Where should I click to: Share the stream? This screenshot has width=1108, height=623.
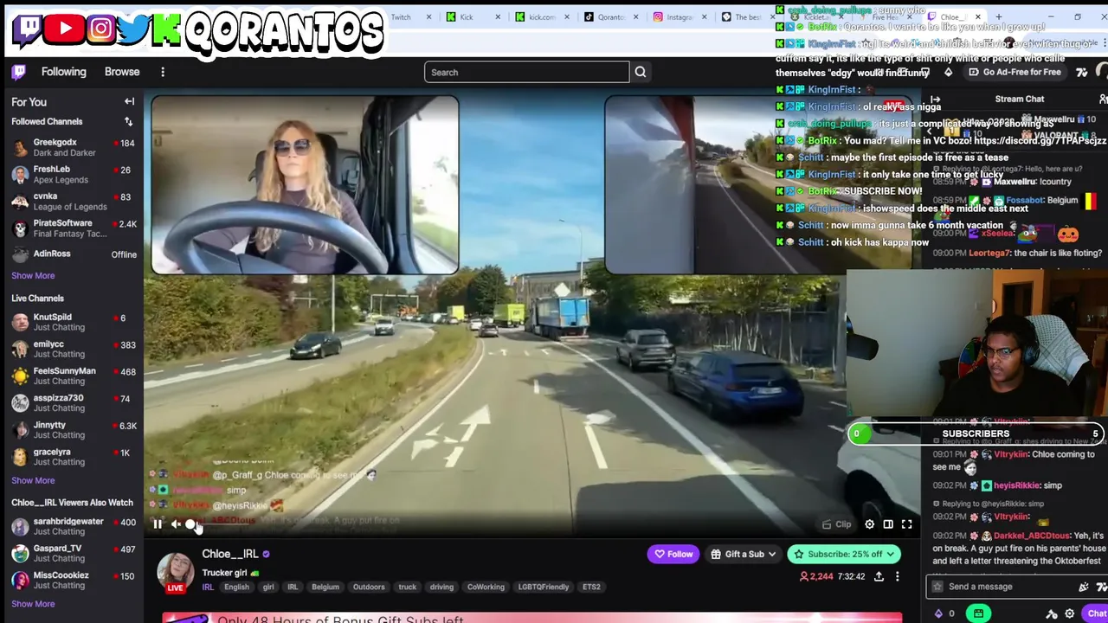879,576
